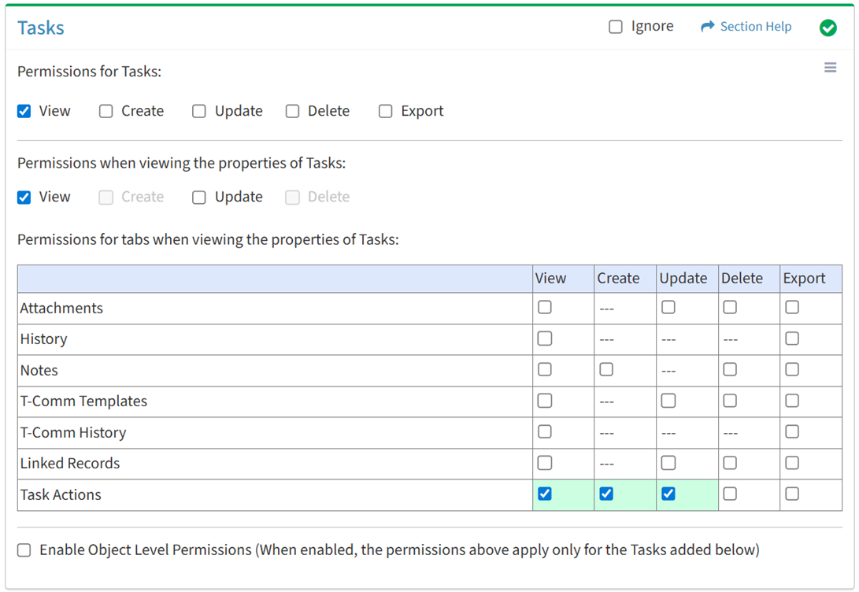Image resolution: width=859 pixels, height=592 pixels.
Task: Toggle Enable Object Level Permissions checkbox
Action: [24, 550]
